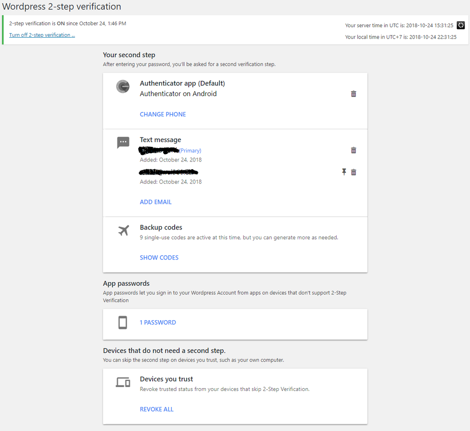Click the airplane icon beside Backup codes
470x431 pixels.
coord(123,230)
